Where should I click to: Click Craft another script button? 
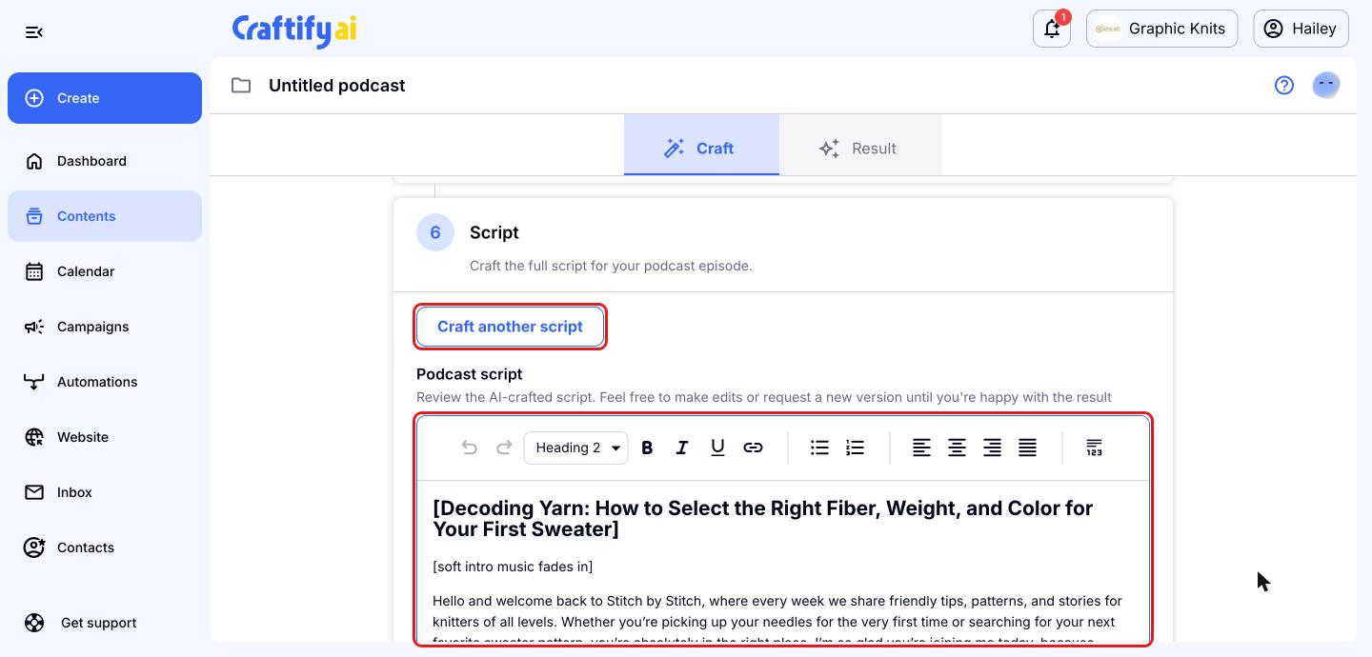(x=510, y=327)
